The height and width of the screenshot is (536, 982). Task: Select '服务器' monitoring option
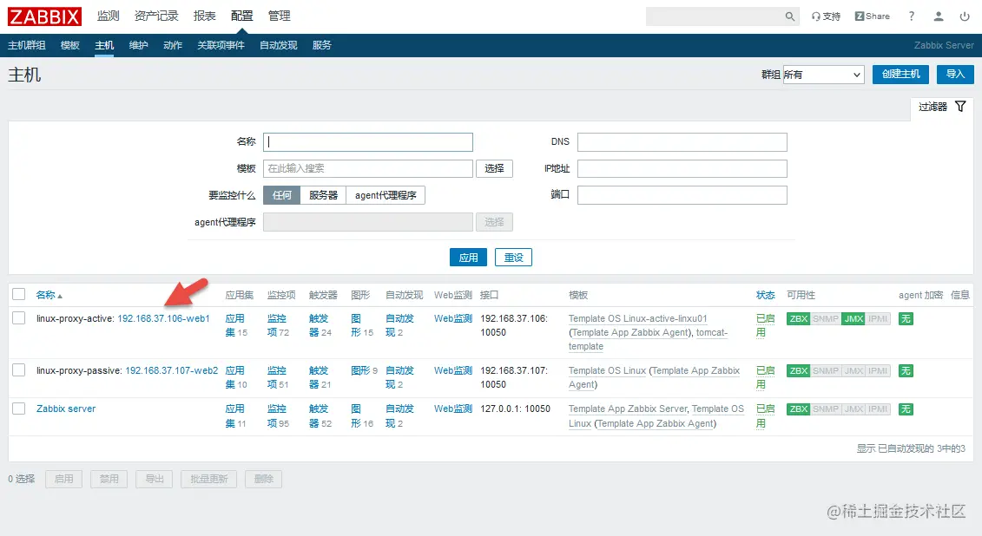click(323, 195)
